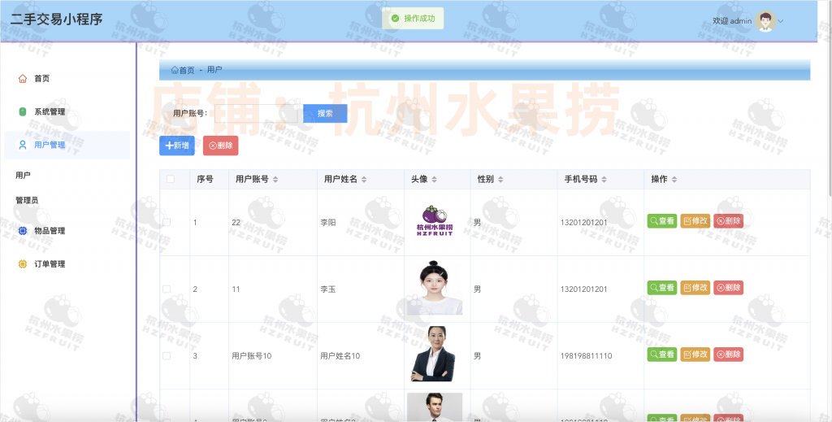Screen dimensions: 832x422
Task: Sort by 操作 column arrows
Action: click(674, 180)
